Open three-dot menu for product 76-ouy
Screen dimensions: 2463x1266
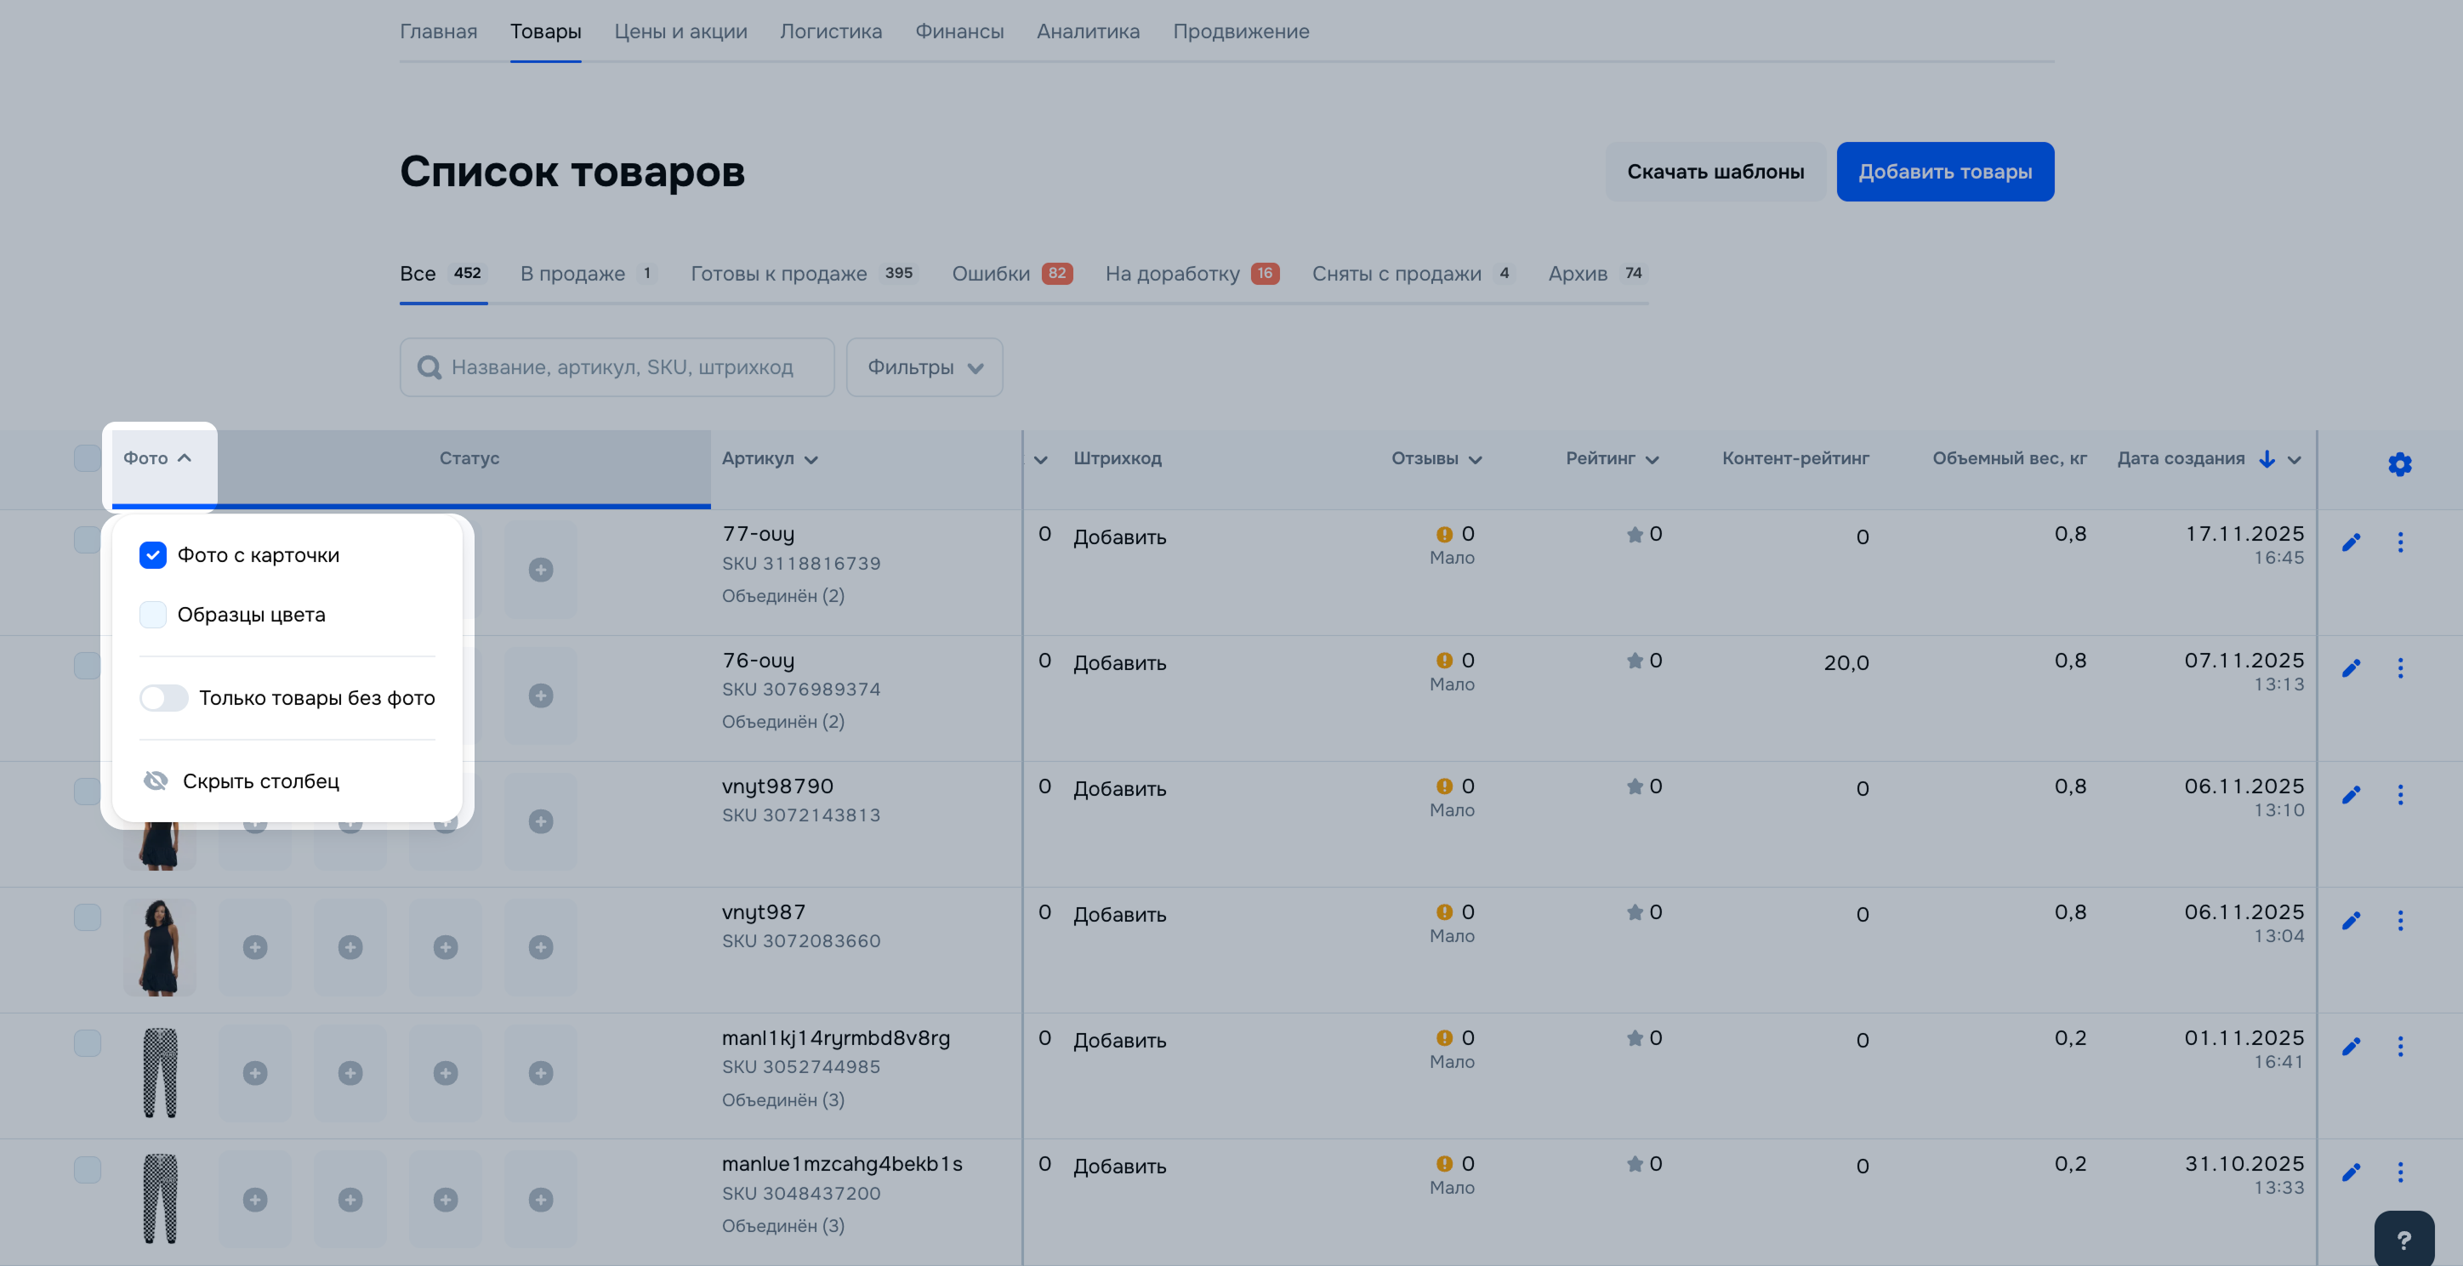point(2400,668)
